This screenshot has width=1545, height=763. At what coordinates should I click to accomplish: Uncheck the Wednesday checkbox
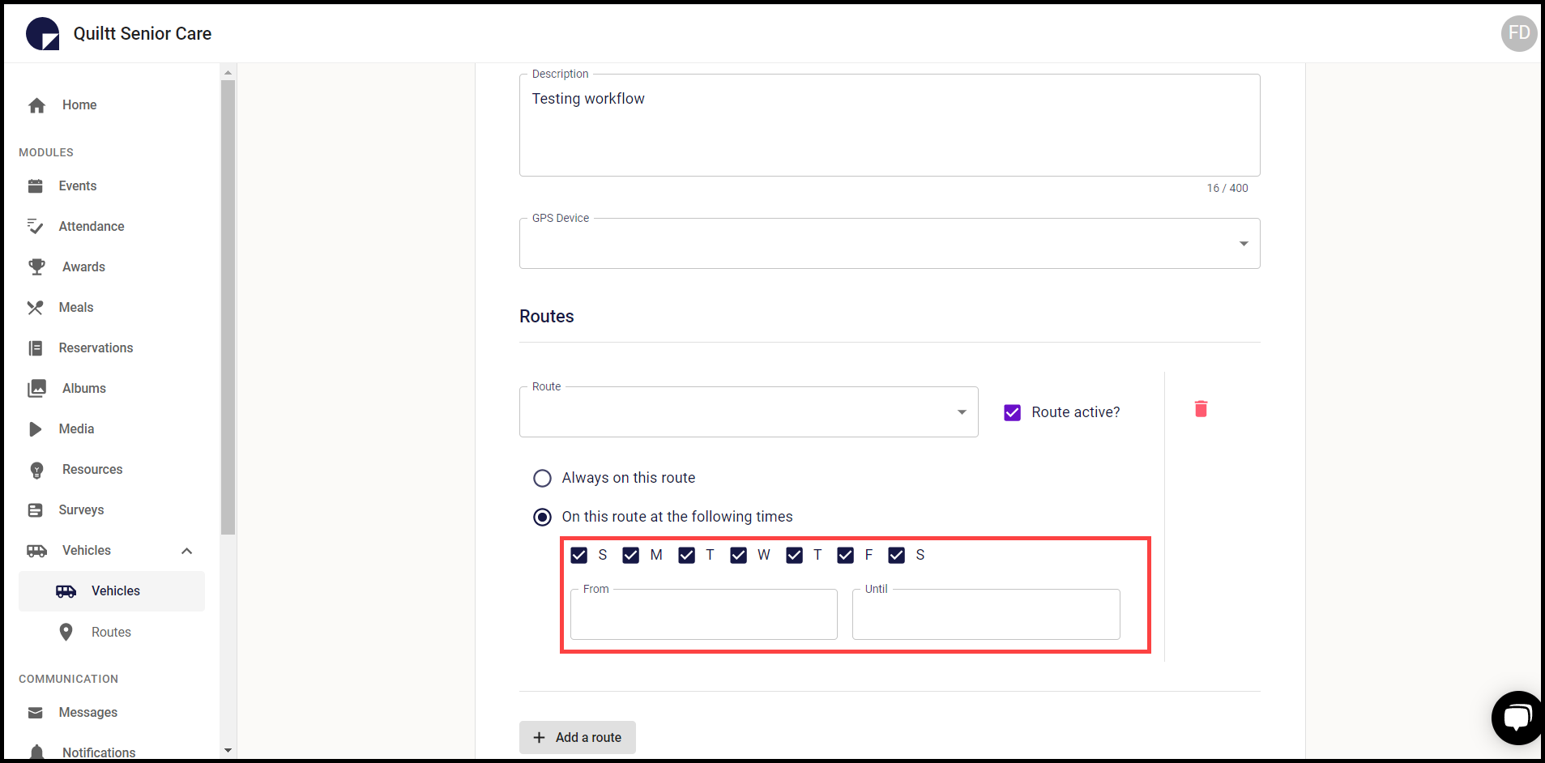coord(738,555)
